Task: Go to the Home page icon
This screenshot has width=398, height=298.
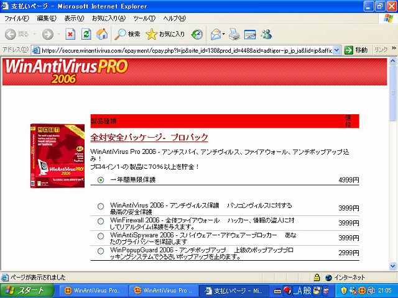Action: 102,34
